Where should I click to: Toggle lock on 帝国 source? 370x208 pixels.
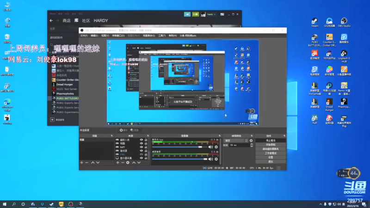(x=146, y=143)
